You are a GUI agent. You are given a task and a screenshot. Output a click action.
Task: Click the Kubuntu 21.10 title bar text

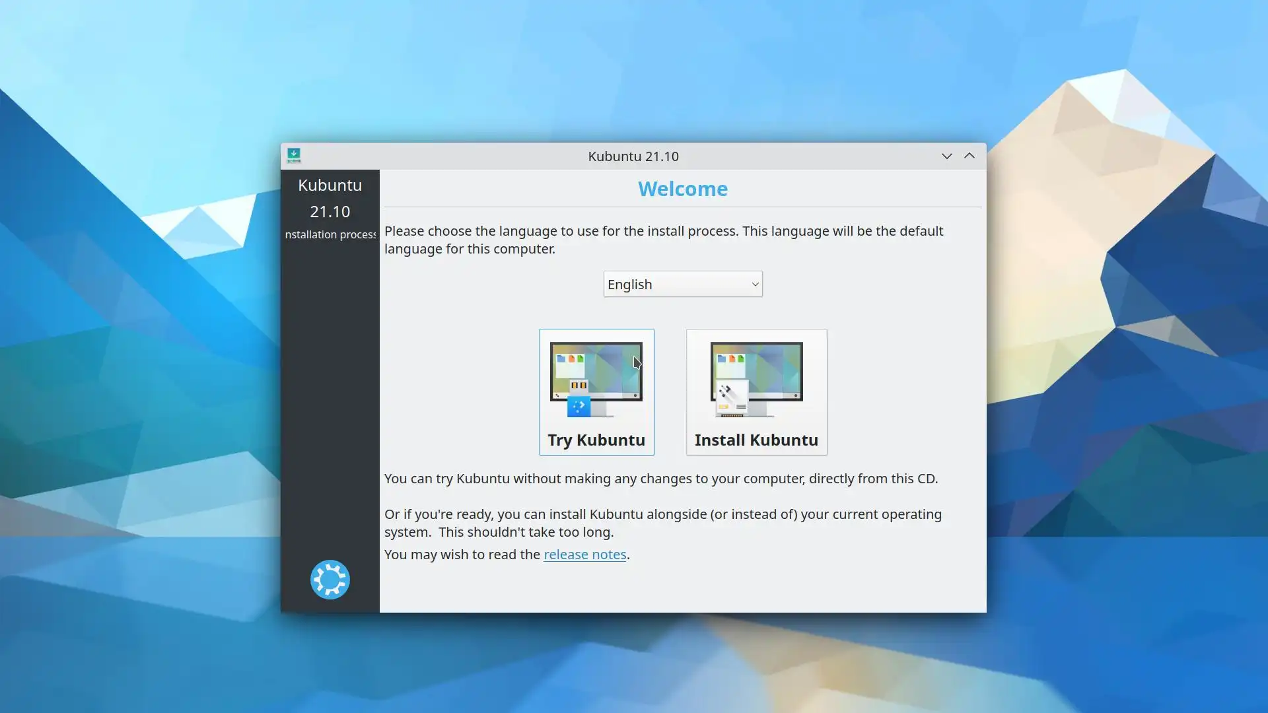click(x=633, y=156)
